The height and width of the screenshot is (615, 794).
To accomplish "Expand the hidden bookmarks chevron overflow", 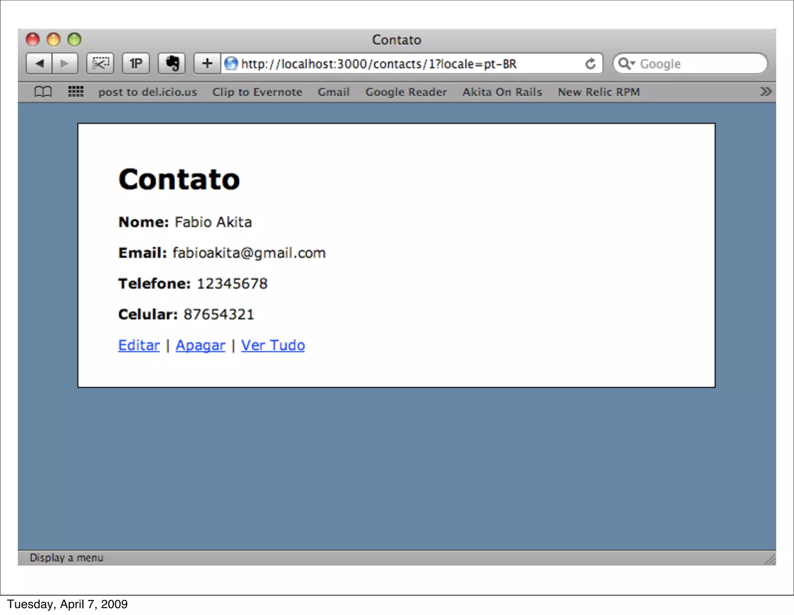I will 765,92.
